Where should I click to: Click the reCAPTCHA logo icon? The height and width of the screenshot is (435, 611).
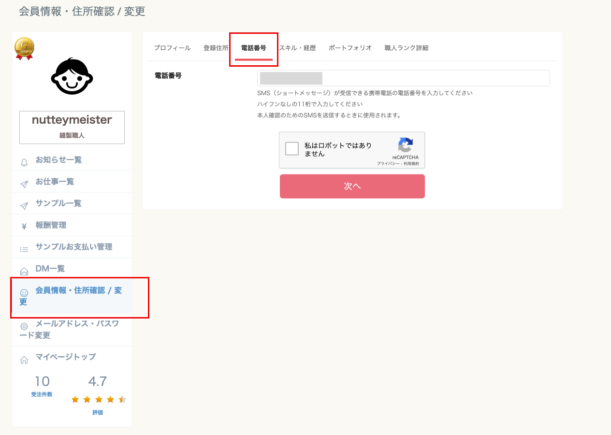(406, 145)
